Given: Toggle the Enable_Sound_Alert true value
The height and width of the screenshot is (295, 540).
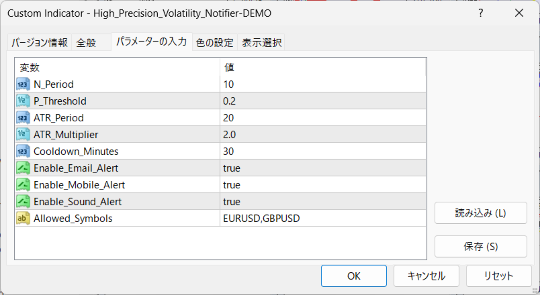Looking at the screenshot, I should (x=232, y=202).
